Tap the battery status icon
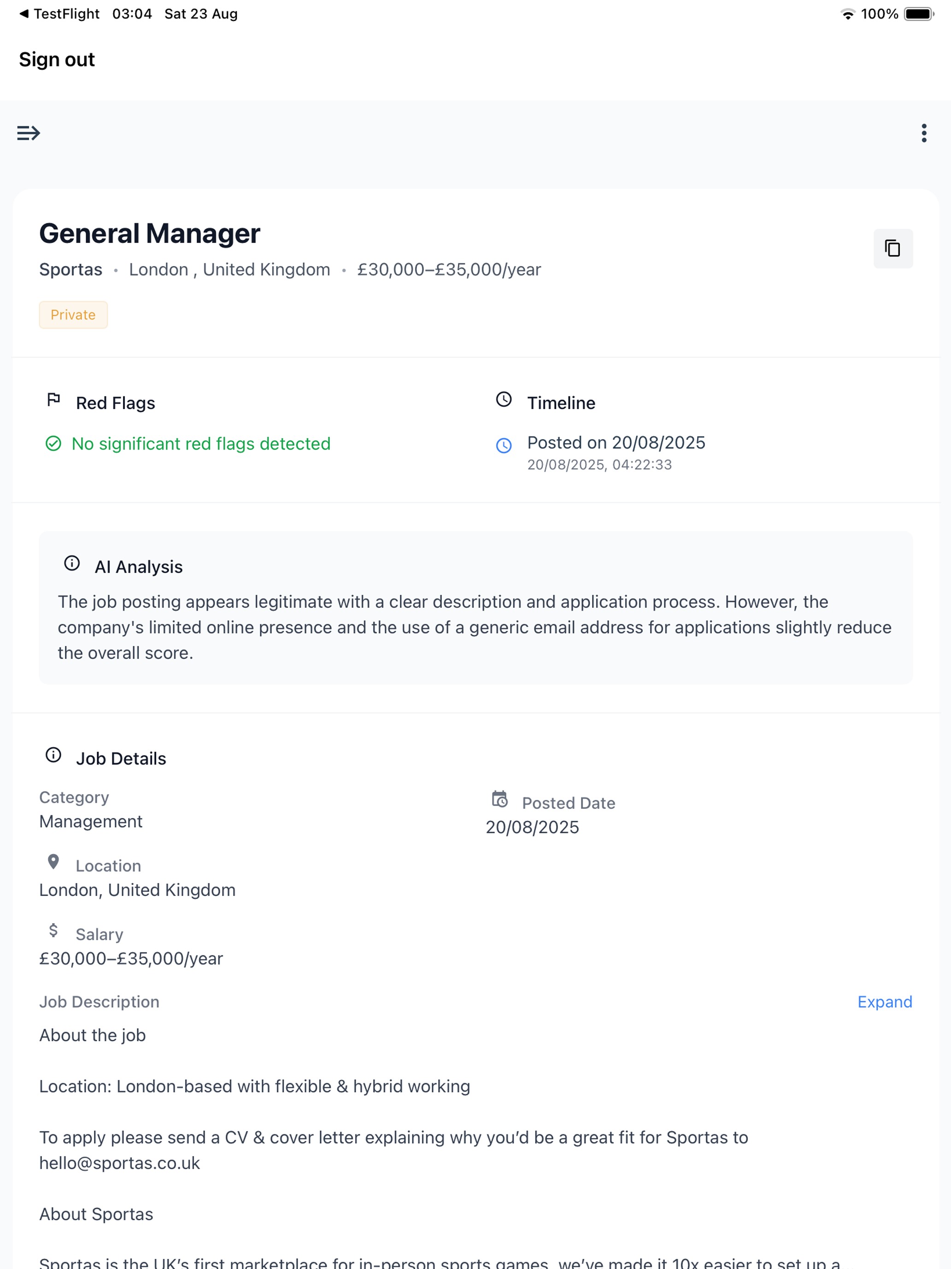This screenshot has width=951, height=1269. coord(919,14)
